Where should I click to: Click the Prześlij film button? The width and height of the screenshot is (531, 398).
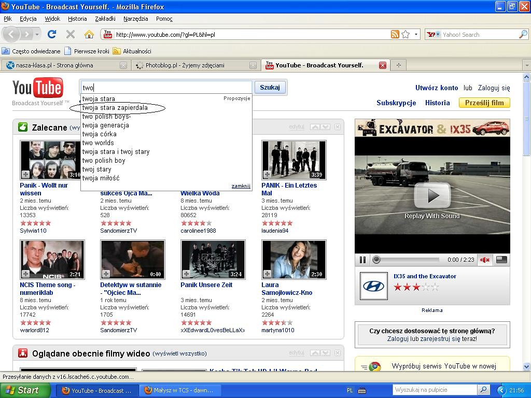pos(484,103)
